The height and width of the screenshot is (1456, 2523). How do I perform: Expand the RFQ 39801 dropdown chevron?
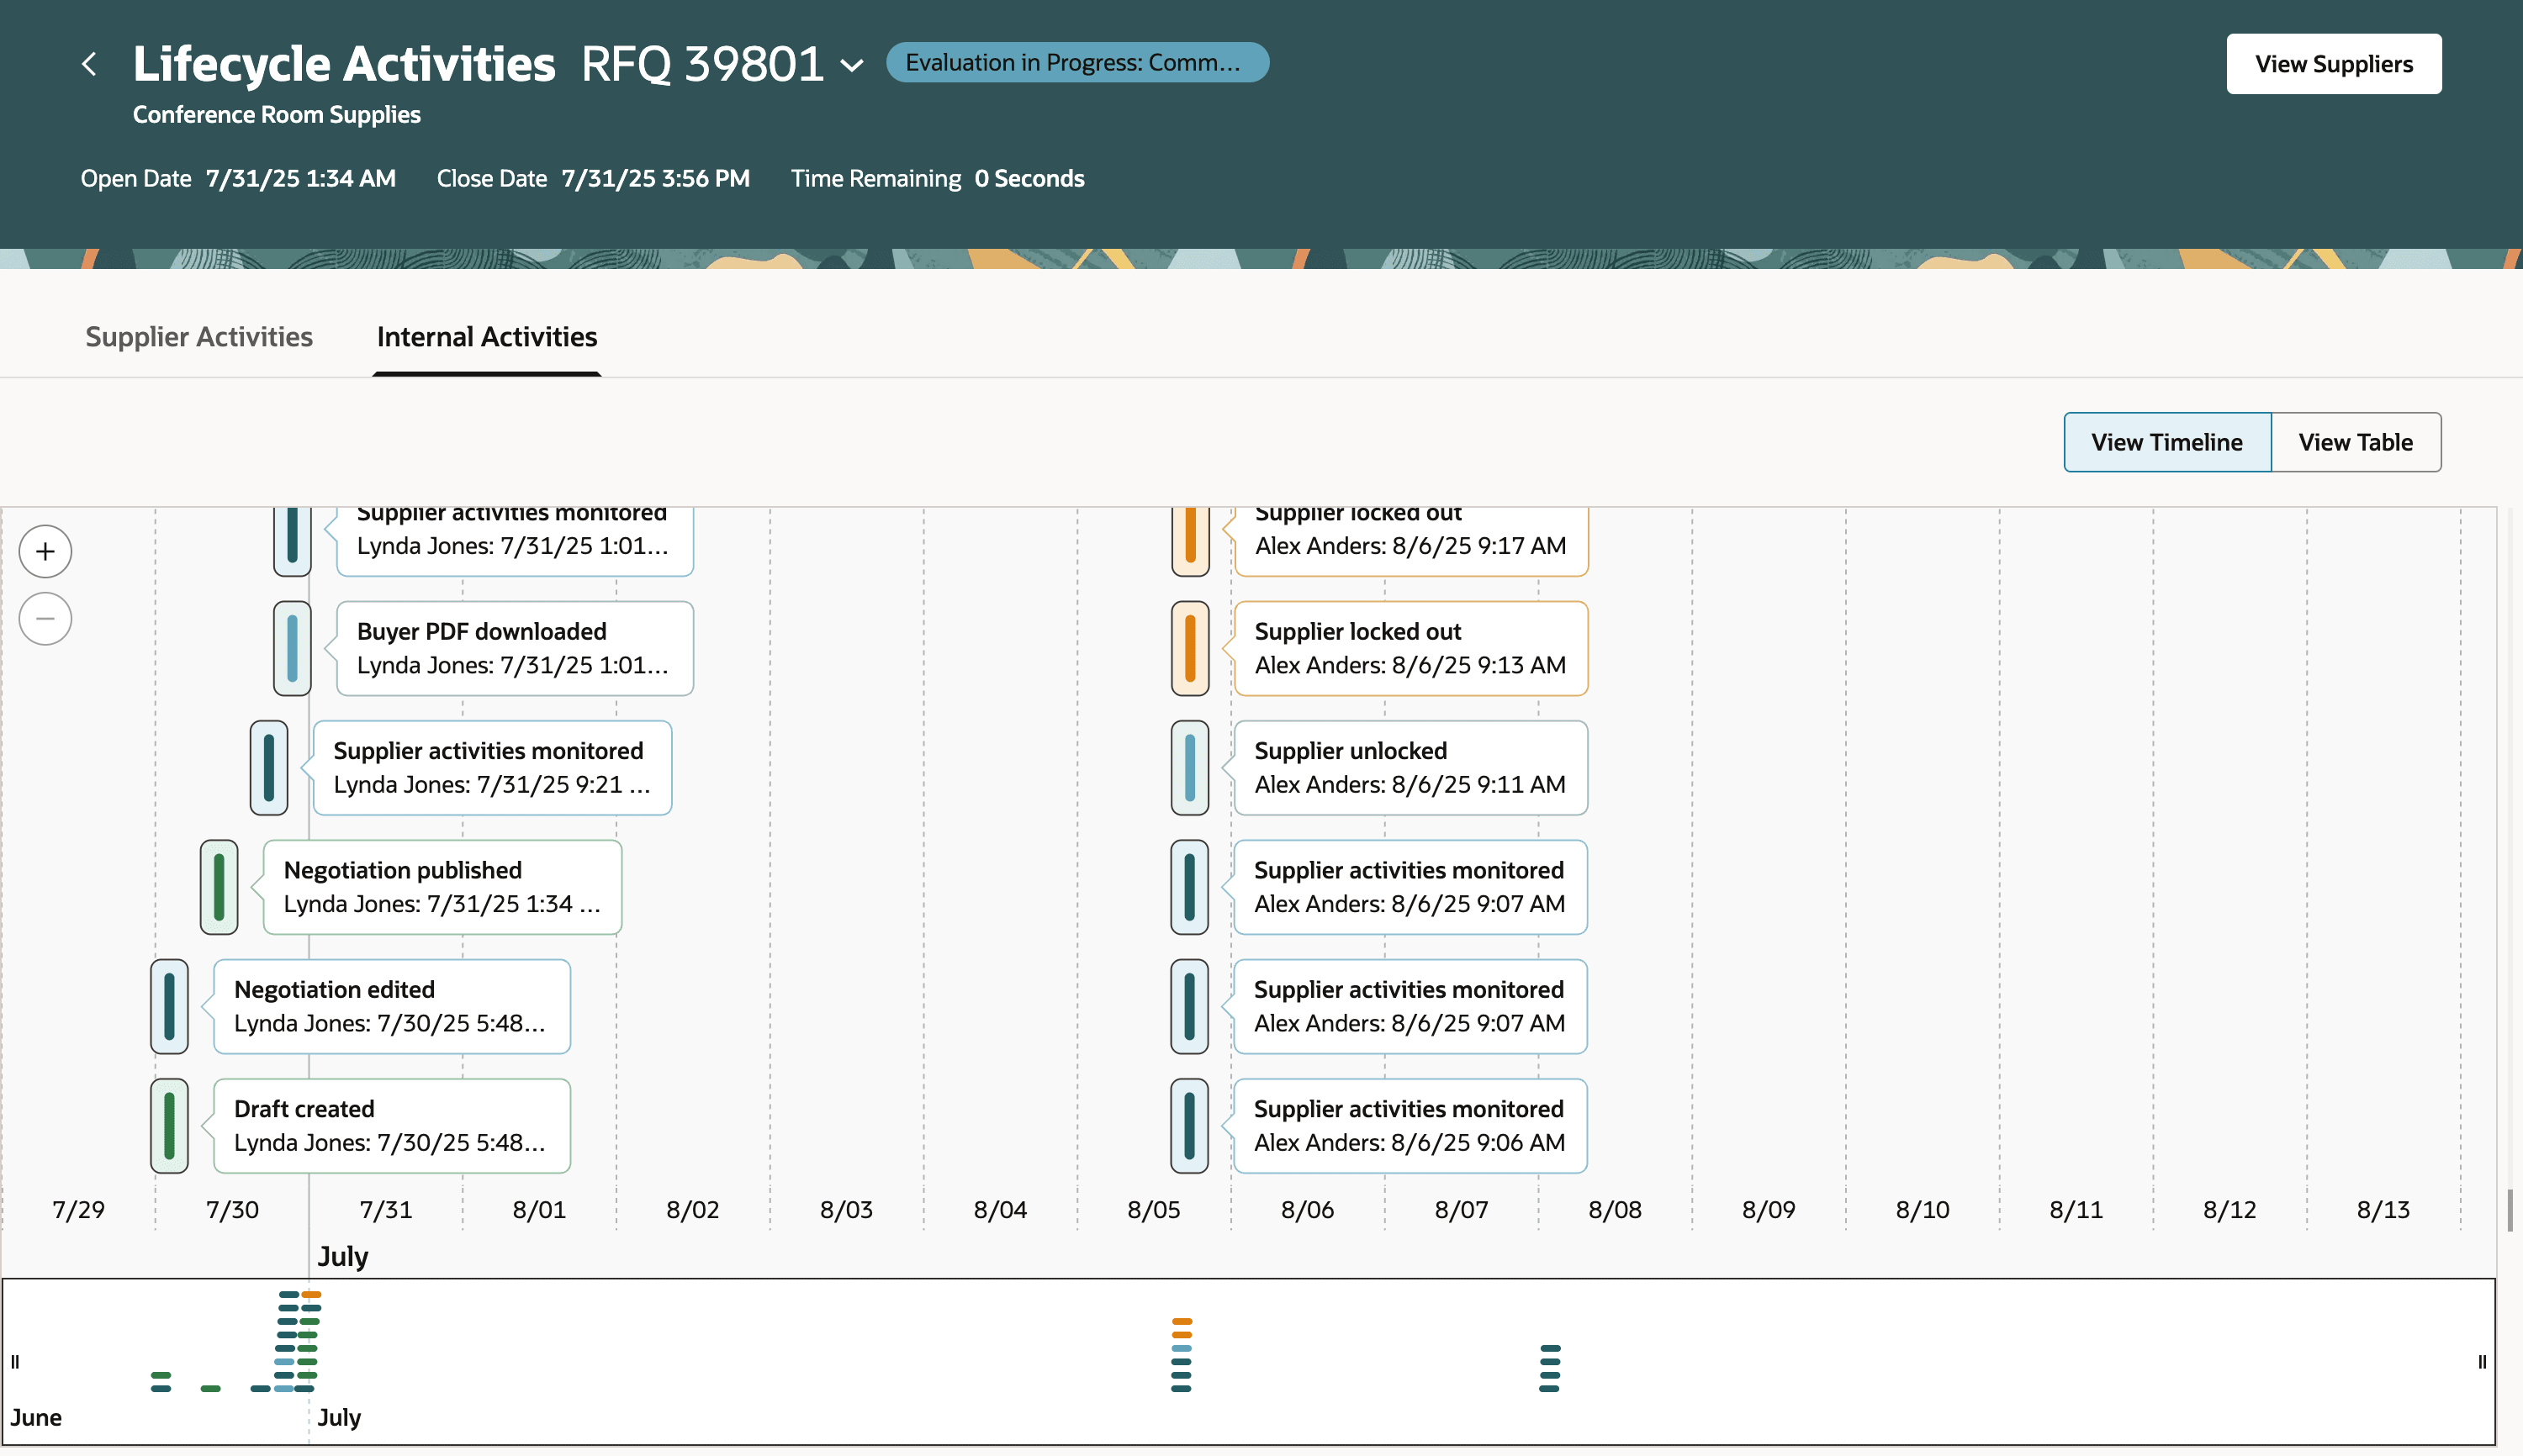(851, 66)
